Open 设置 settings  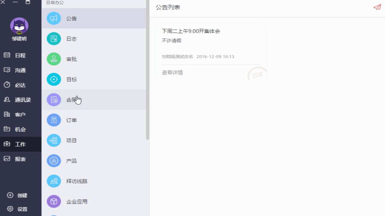coord(17,209)
